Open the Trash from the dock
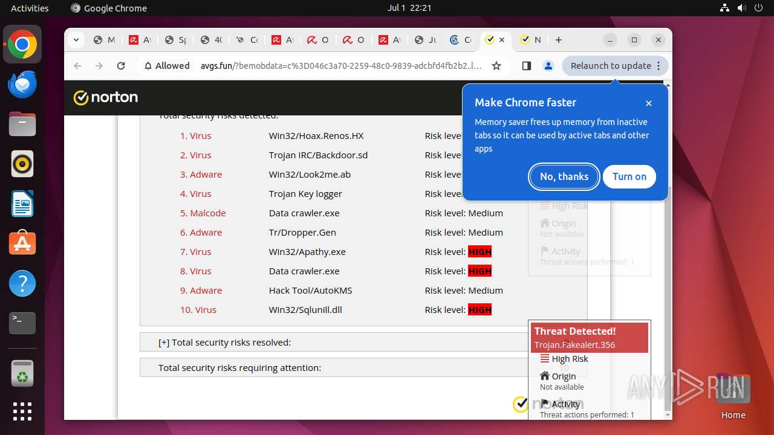The width and height of the screenshot is (774, 435). [22, 373]
